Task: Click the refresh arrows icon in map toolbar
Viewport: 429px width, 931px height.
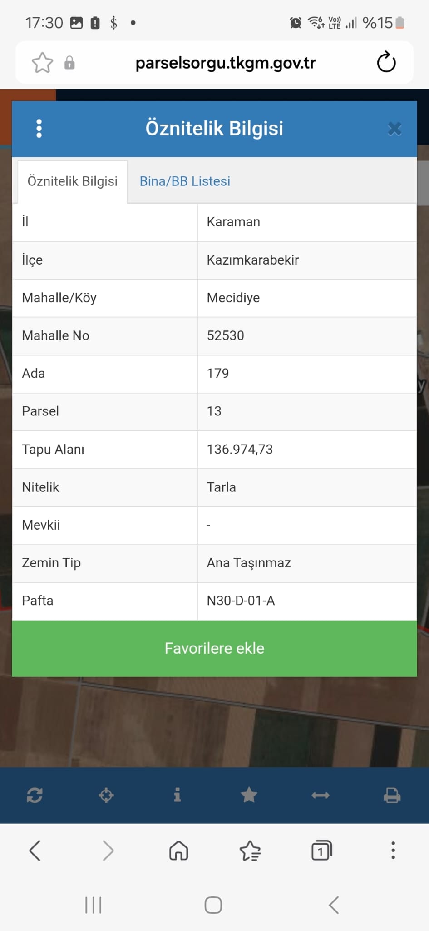Action: 35,796
